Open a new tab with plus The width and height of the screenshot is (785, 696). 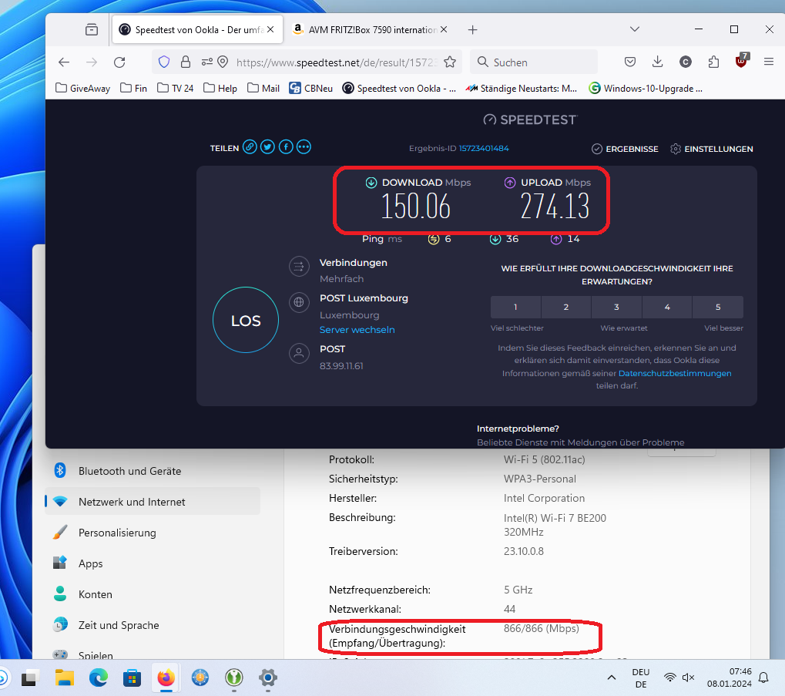point(472,30)
